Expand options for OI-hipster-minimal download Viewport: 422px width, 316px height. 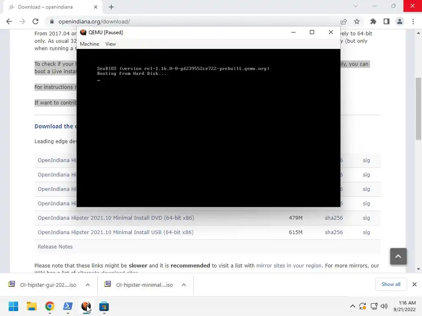[x=184, y=285]
